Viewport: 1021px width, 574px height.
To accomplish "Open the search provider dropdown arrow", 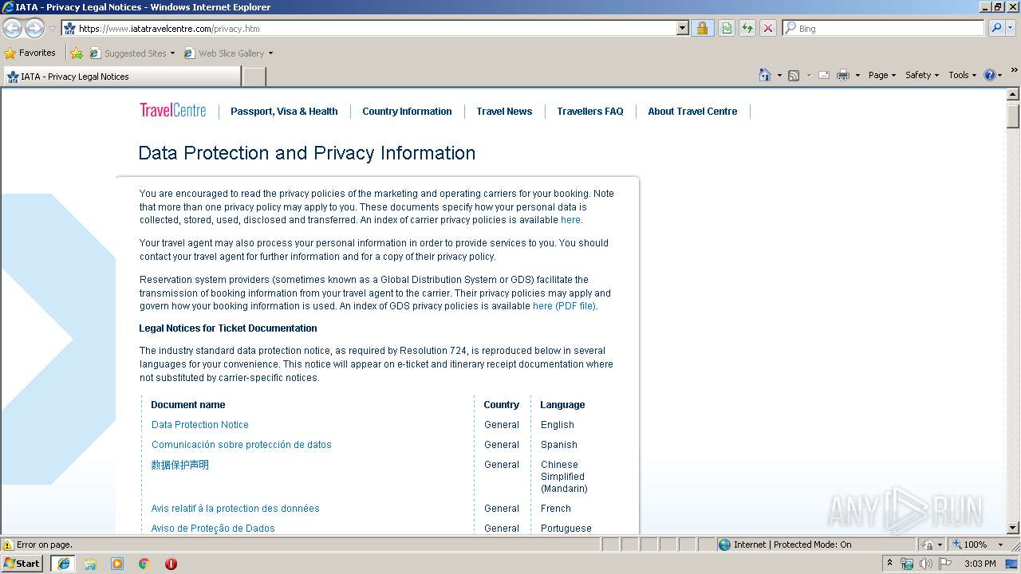I will pyautogui.click(x=1011, y=28).
